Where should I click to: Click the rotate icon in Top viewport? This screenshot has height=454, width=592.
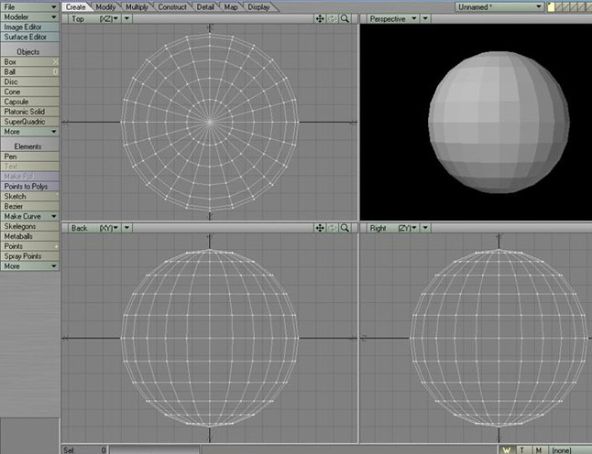[333, 18]
